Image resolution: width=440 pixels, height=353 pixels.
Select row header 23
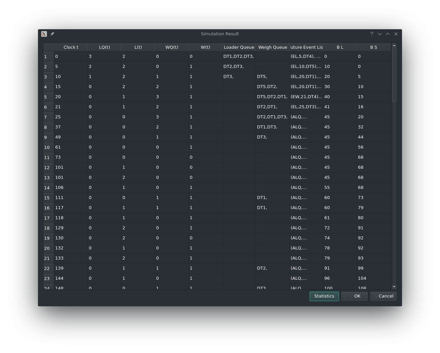[x=48, y=278]
